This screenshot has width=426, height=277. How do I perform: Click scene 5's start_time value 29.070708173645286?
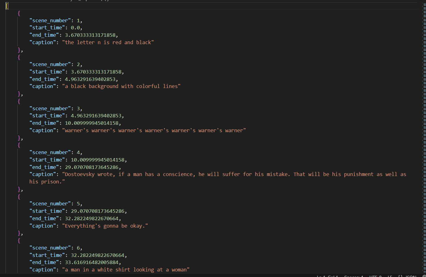(x=98, y=211)
